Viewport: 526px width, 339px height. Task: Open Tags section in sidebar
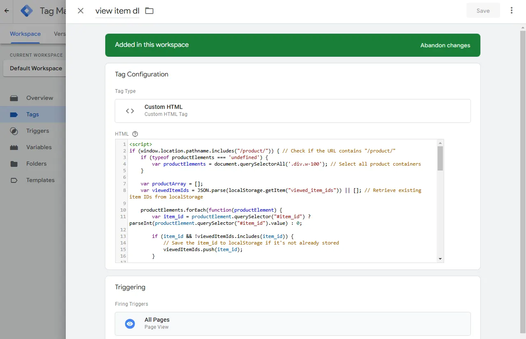32,114
